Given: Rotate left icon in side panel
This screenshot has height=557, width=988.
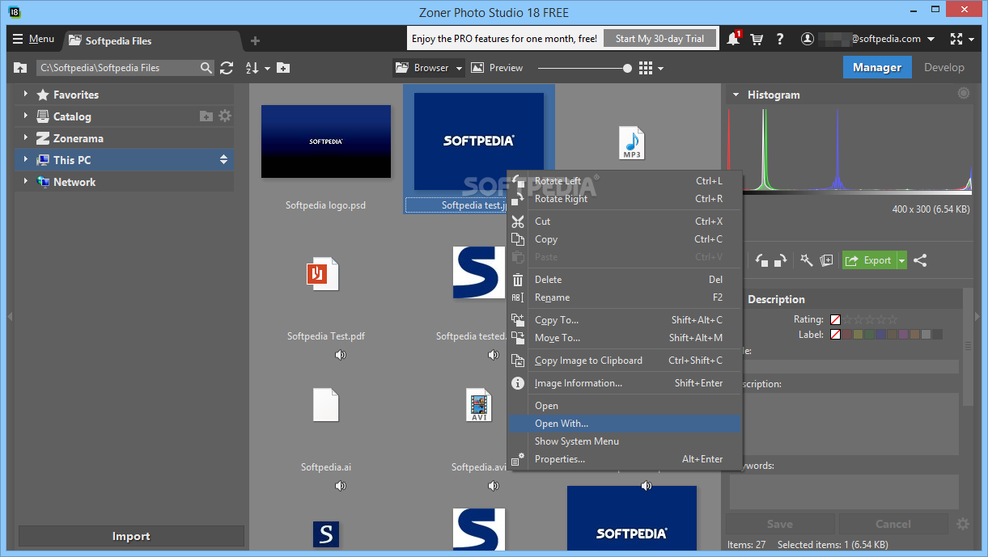Looking at the screenshot, I should (761, 260).
